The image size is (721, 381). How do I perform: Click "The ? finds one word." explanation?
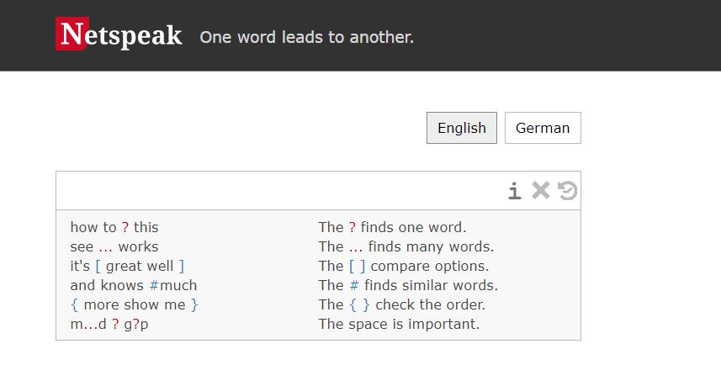point(392,227)
